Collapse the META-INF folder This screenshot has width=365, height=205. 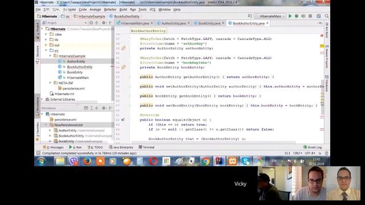50,83
